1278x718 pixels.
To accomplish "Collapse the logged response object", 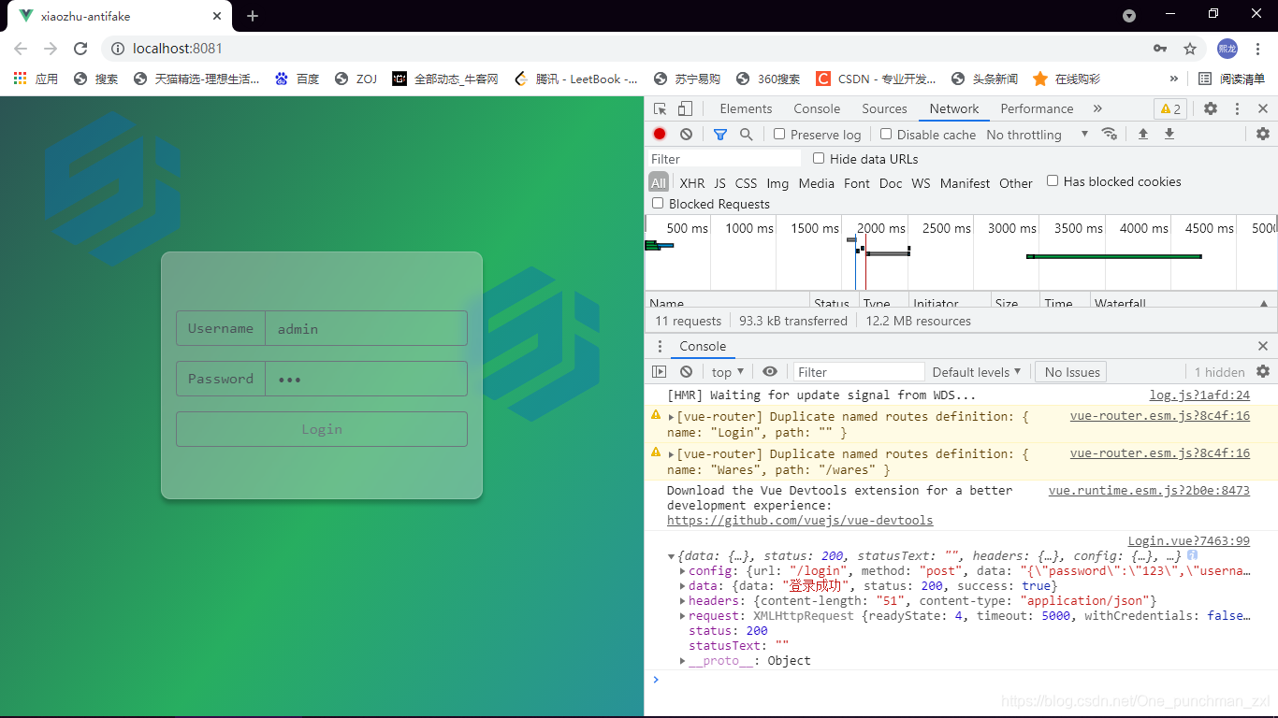I will tap(671, 556).
